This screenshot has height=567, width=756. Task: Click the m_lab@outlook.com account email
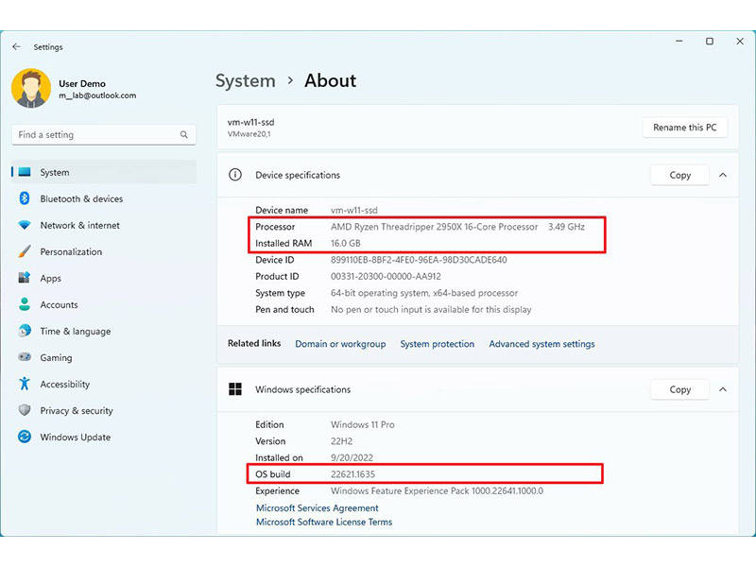click(97, 95)
